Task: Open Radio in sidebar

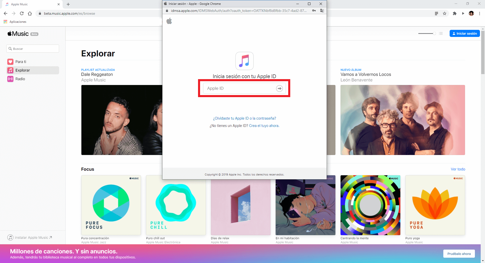Action: tap(33, 79)
